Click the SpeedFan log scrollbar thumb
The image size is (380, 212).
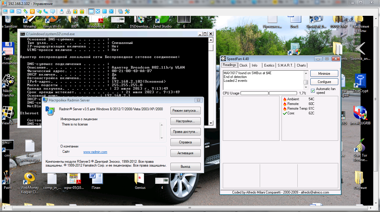tap(306, 82)
